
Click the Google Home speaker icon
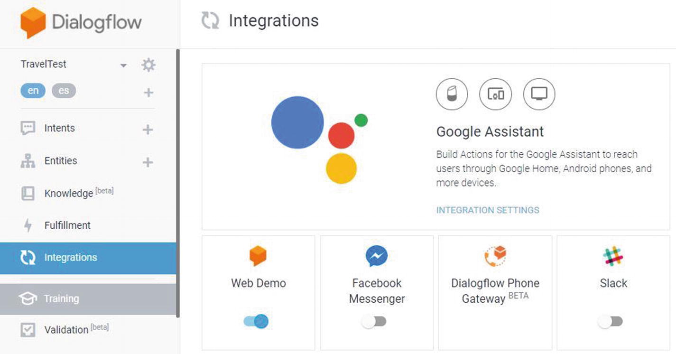(x=452, y=94)
